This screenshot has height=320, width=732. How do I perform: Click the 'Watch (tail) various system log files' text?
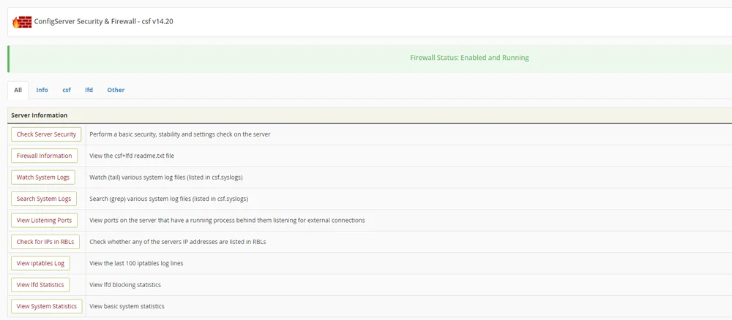pyautogui.click(x=165, y=178)
